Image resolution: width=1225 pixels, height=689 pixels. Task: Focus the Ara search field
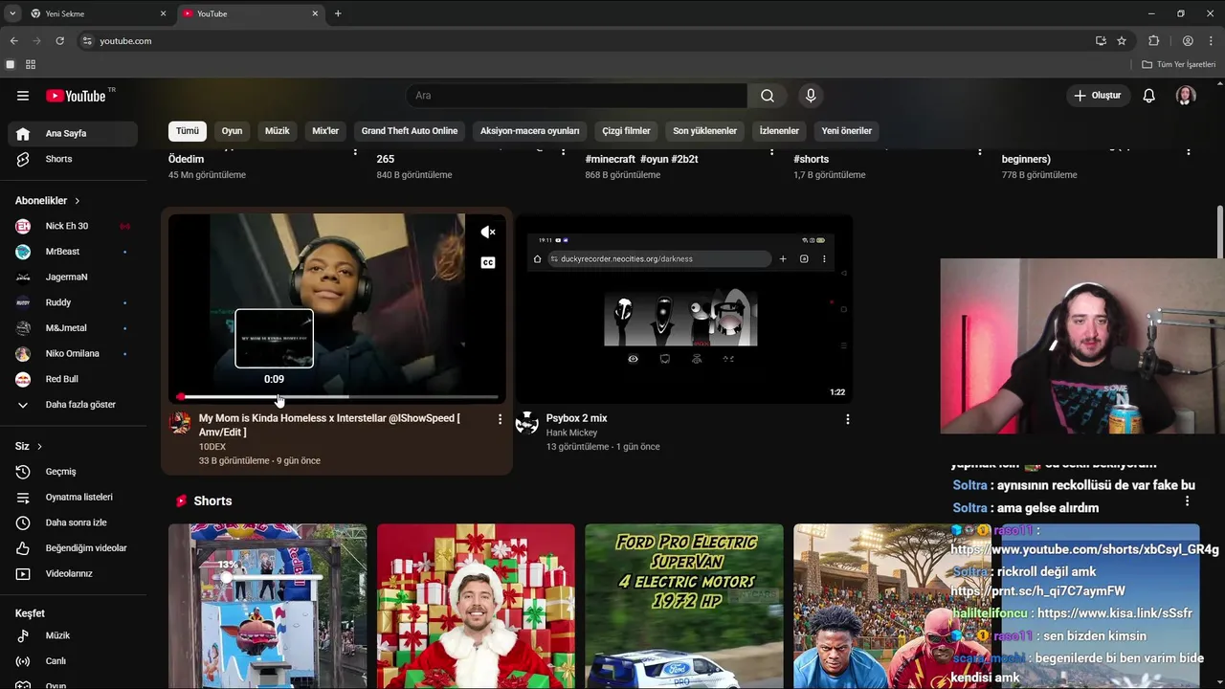point(576,96)
